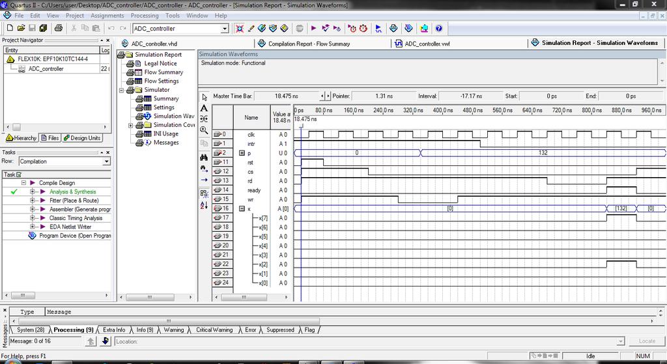This screenshot has height=364, width=667.
Task: Open the System (28) messages tab
Action: point(30,330)
